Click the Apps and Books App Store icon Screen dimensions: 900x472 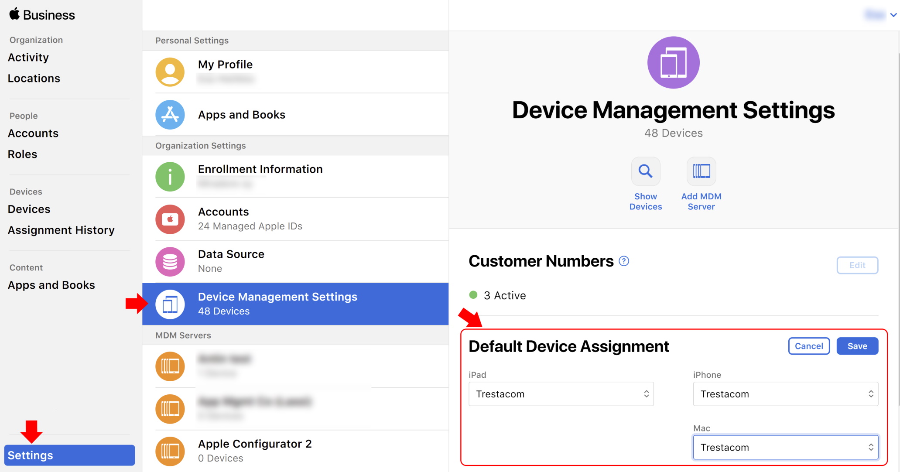click(170, 115)
